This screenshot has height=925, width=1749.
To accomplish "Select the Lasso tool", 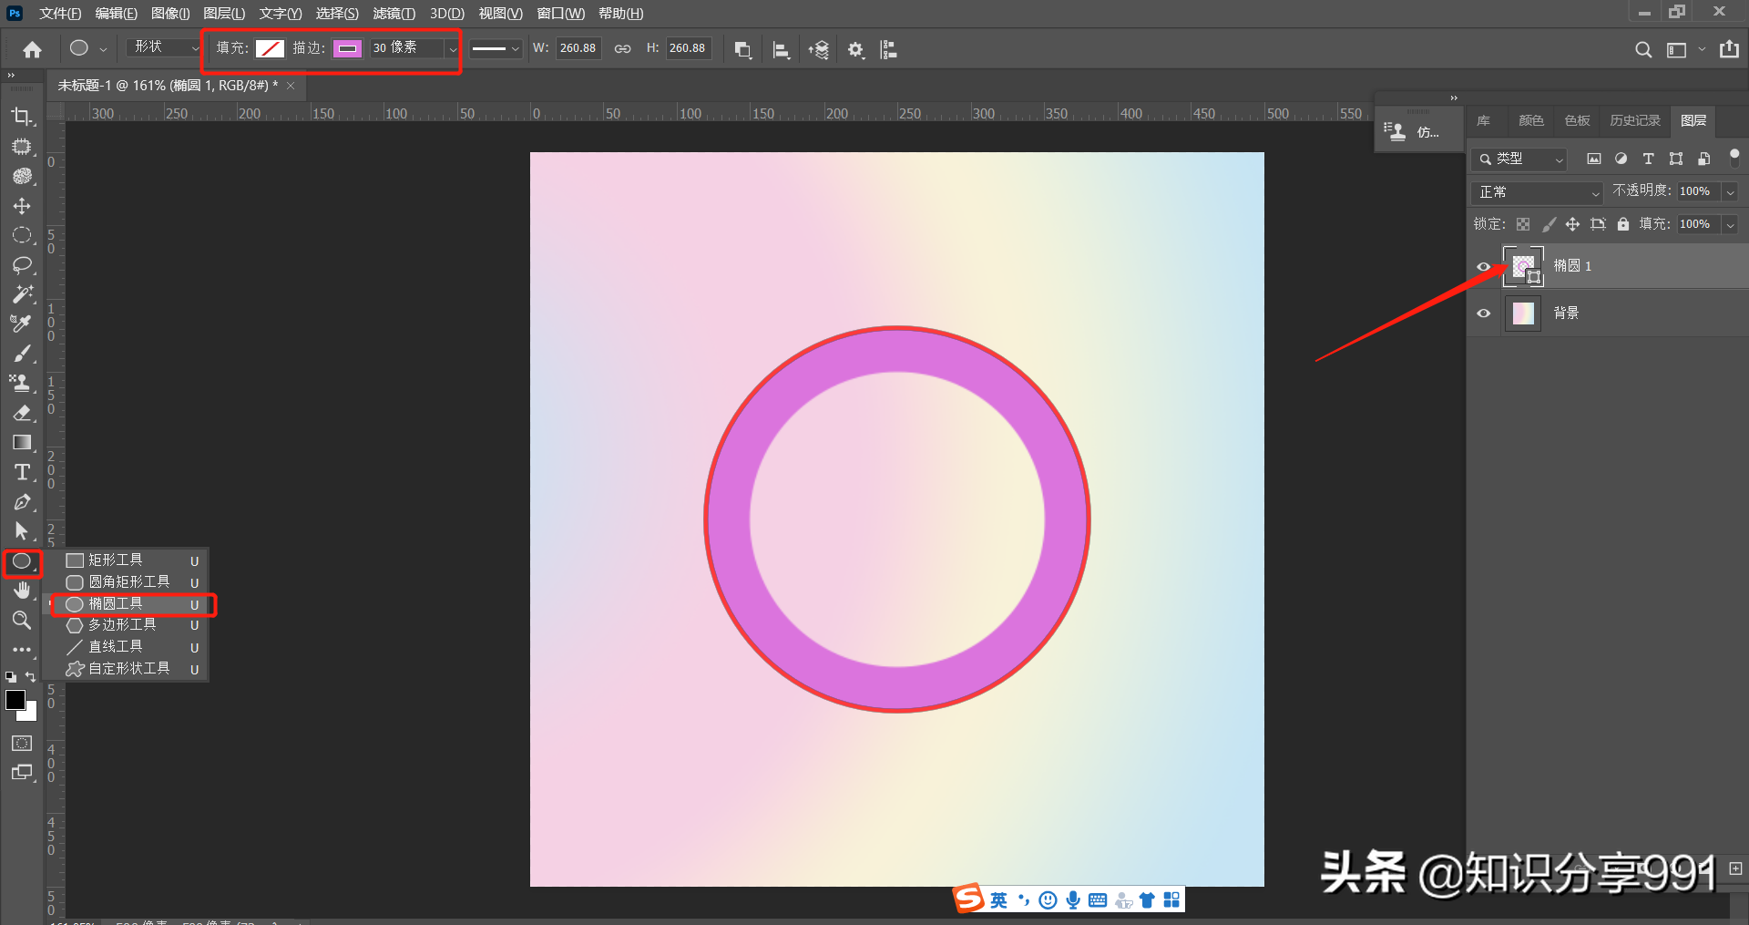I will click(22, 265).
